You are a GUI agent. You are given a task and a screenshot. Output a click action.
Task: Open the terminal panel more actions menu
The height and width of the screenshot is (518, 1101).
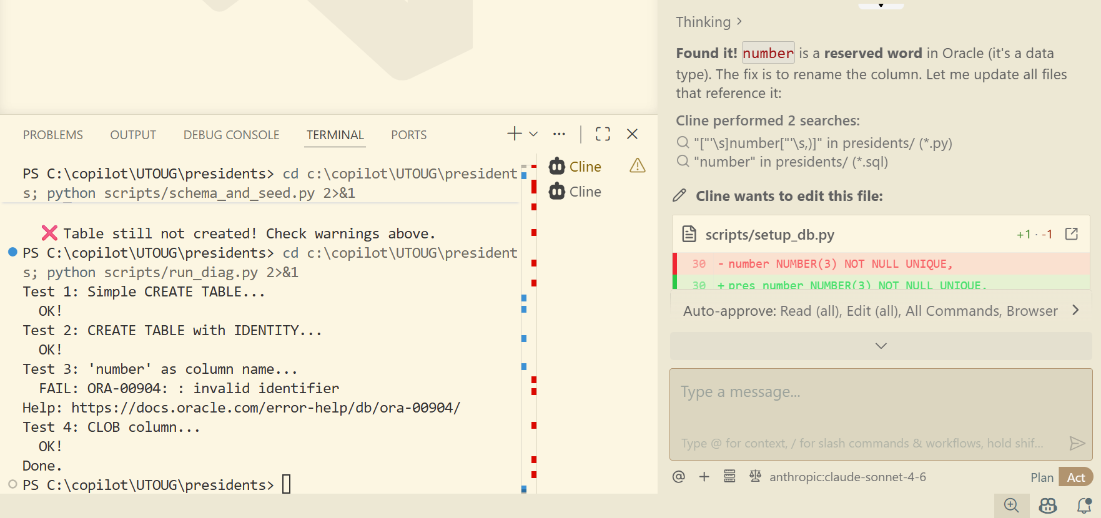click(559, 134)
